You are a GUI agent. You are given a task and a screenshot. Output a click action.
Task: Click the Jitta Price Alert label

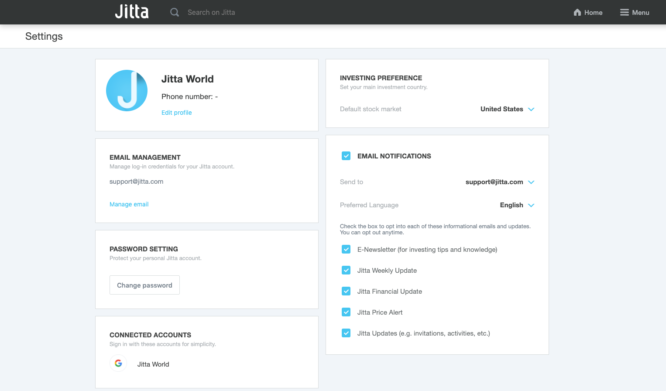380,312
